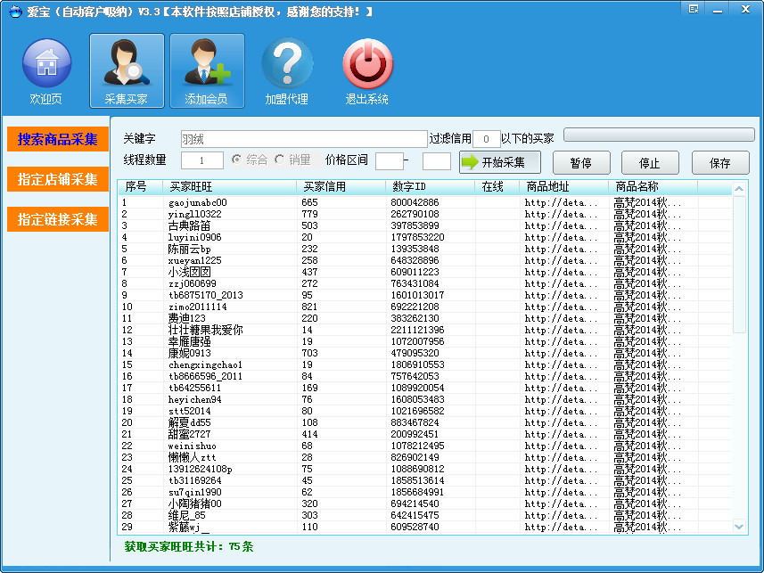Click digital ID 2211121396
Image resolution: width=764 pixels, height=573 pixels.
click(417, 330)
